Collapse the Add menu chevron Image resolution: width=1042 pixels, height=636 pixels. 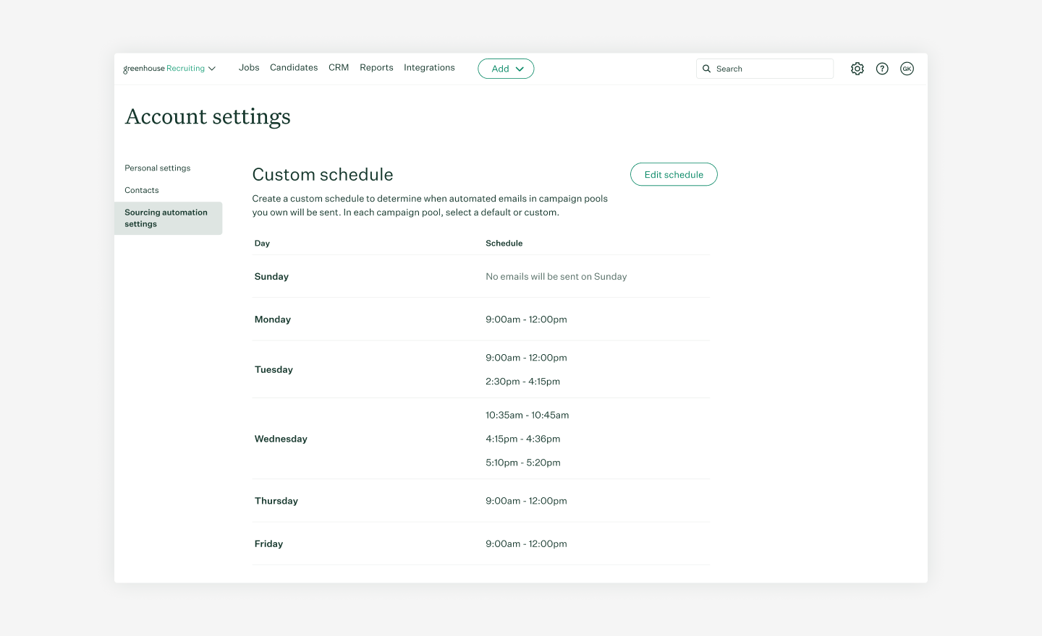[520, 69]
